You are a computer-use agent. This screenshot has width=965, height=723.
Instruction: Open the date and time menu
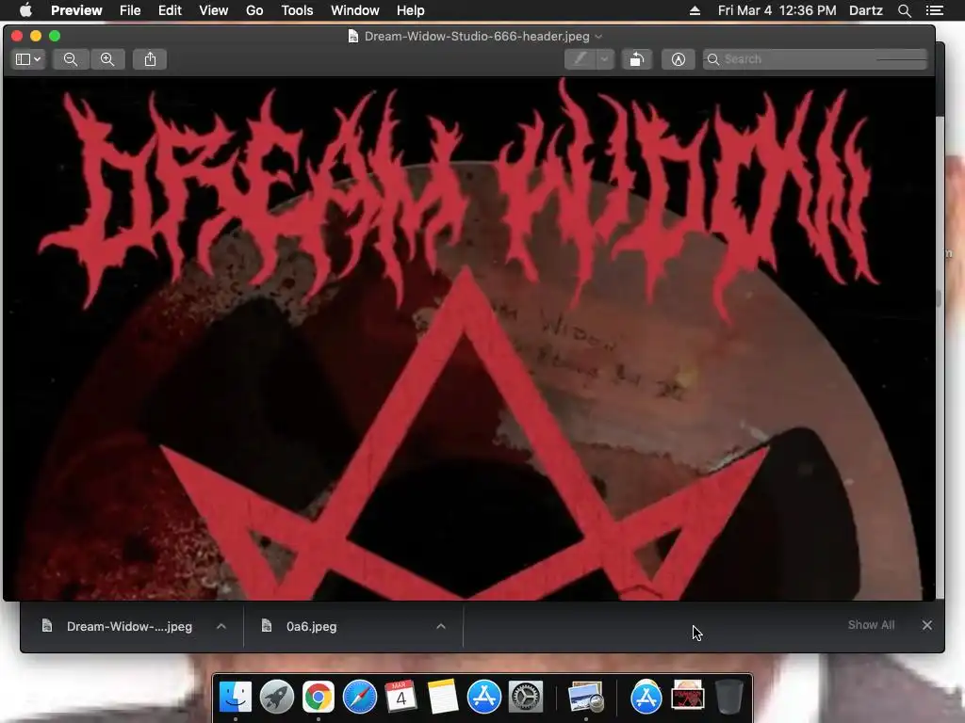pos(777,10)
